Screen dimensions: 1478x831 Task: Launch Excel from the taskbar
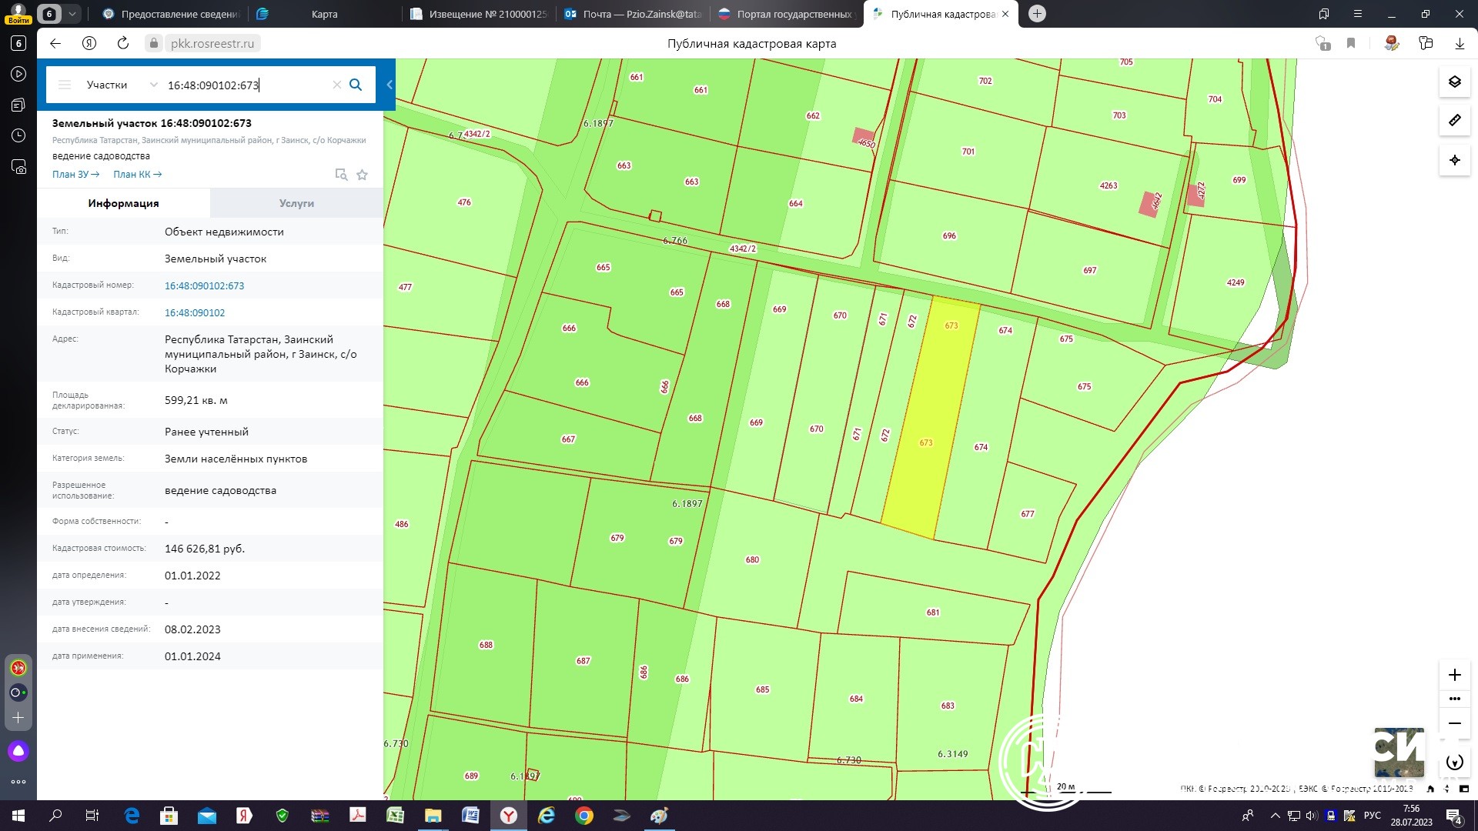pyautogui.click(x=395, y=816)
